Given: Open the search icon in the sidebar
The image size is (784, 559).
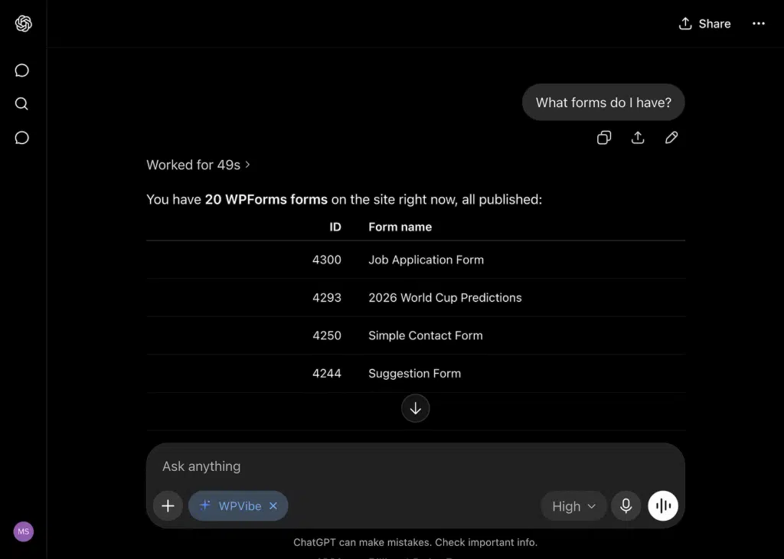Looking at the screenshot, I should point(21,103).
